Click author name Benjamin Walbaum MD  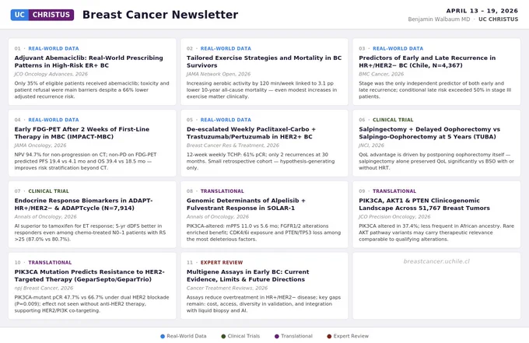(x=439, y=19)
